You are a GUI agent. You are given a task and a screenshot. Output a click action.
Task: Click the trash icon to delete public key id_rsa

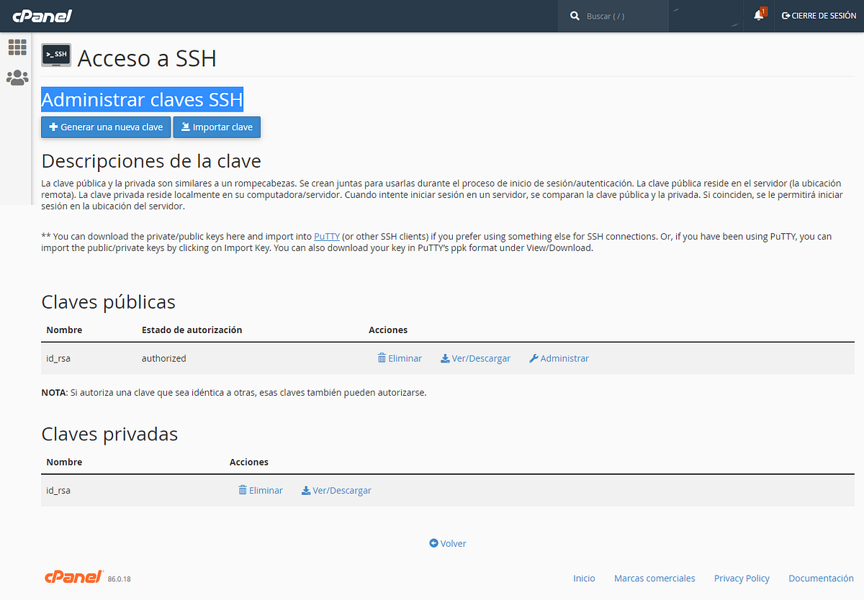coord(381,358)
